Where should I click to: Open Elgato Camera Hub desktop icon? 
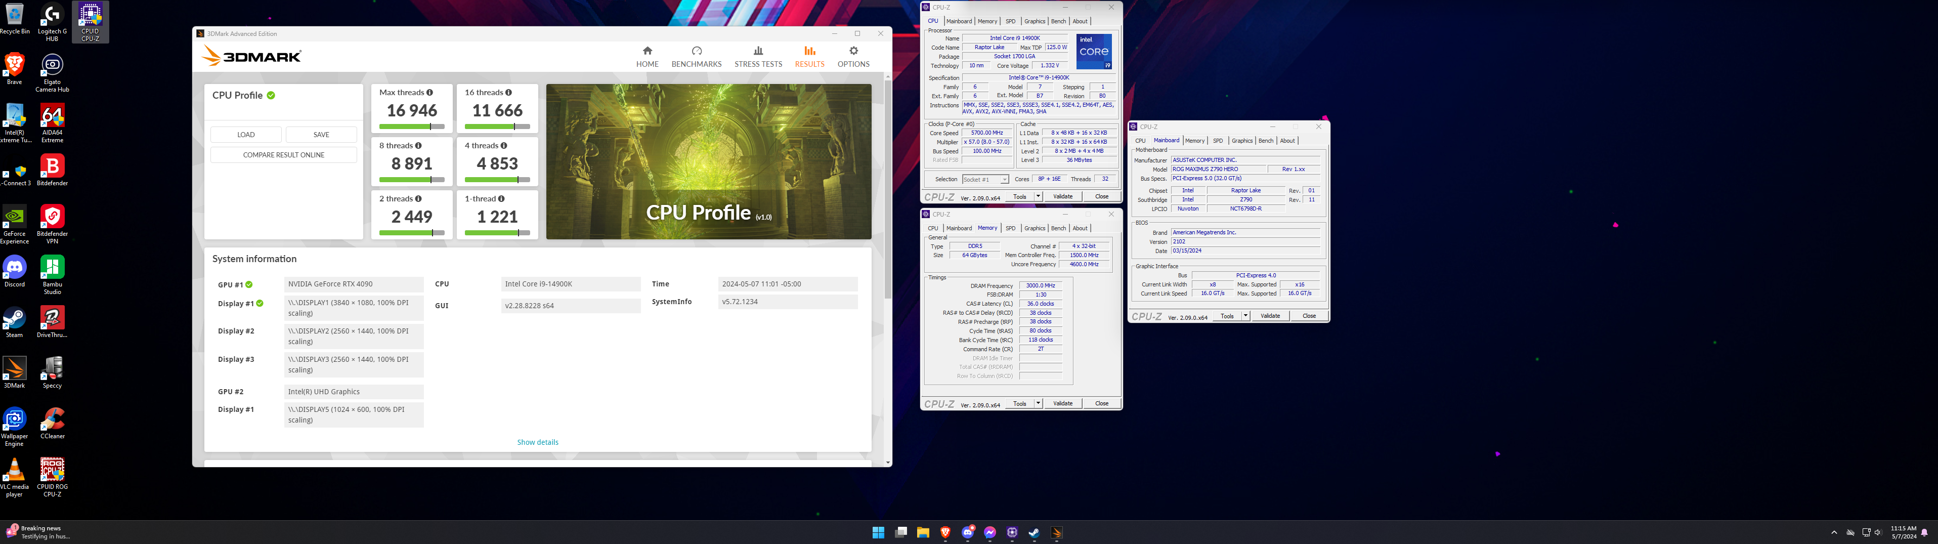point(52,72)
